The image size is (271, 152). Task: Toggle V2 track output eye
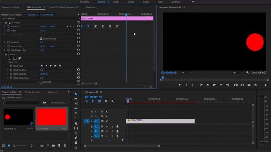point(107,117)
